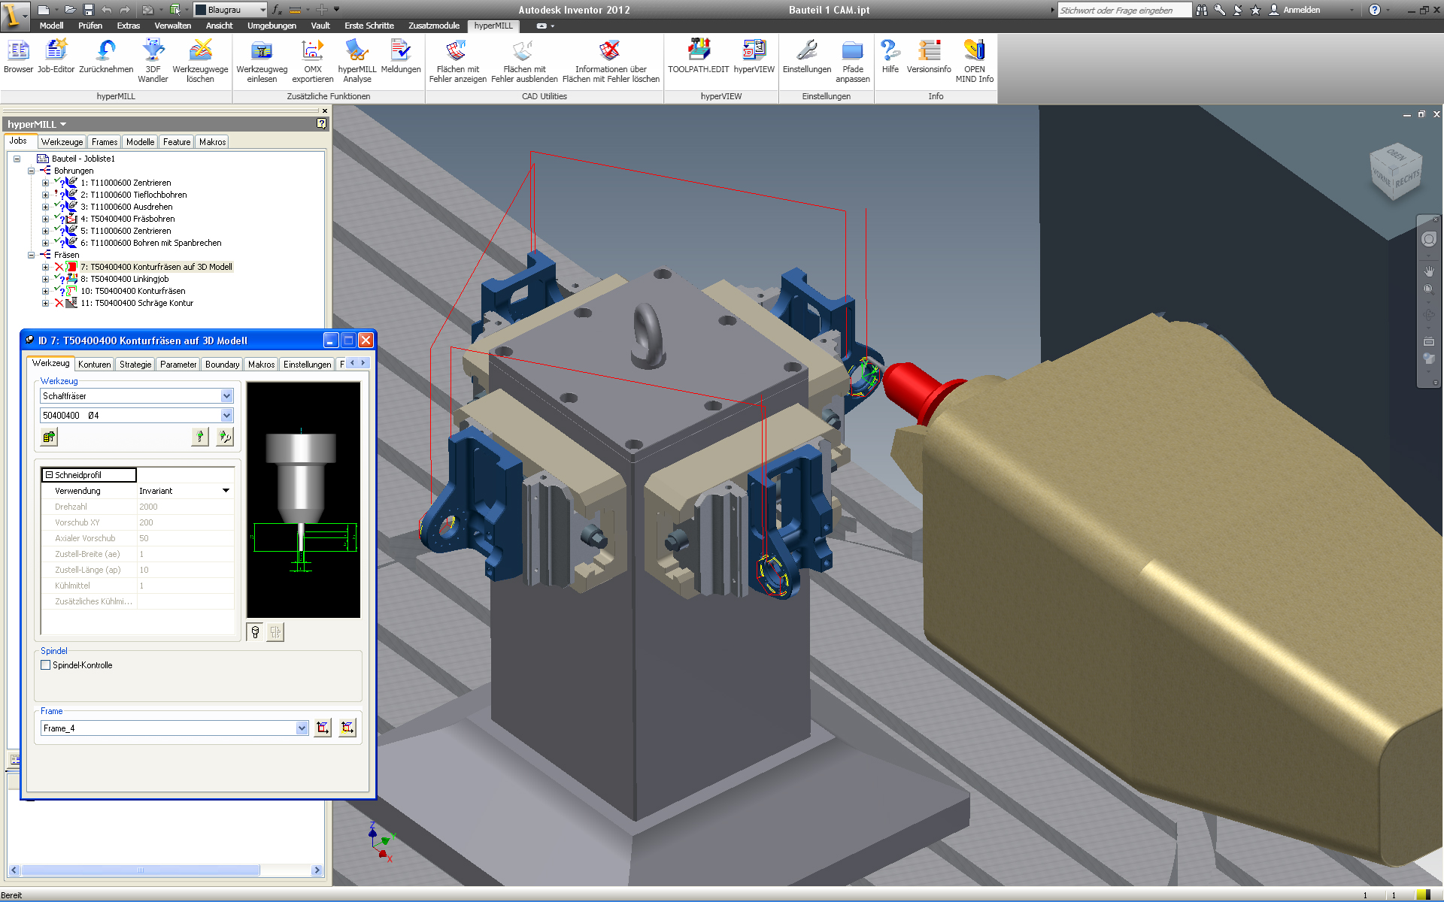The height and width of the screenshot is (902, 1444).
Task: Expand Bohrungen tree node
Action: pyautogui.click(x=31, y=169)
